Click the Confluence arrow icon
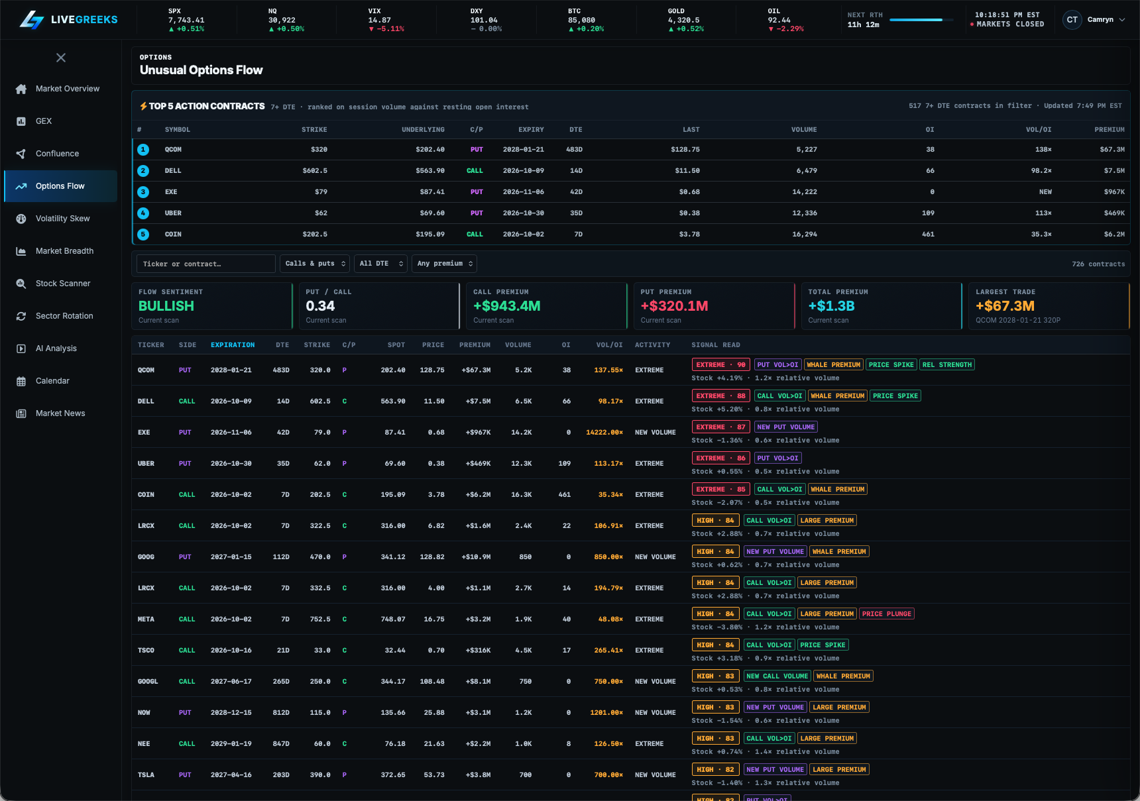Screen dimensions: 1140x801 point(21,154)
